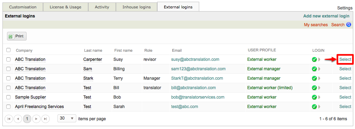The image size is (355, 129).
Task: Open the License & Usage tab
Action: tap(65, 7)
